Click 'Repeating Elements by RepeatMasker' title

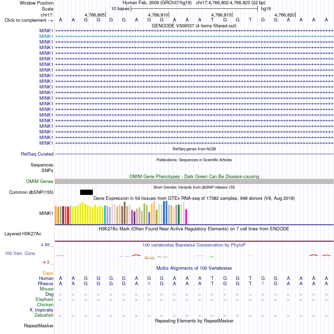(194, 321)
